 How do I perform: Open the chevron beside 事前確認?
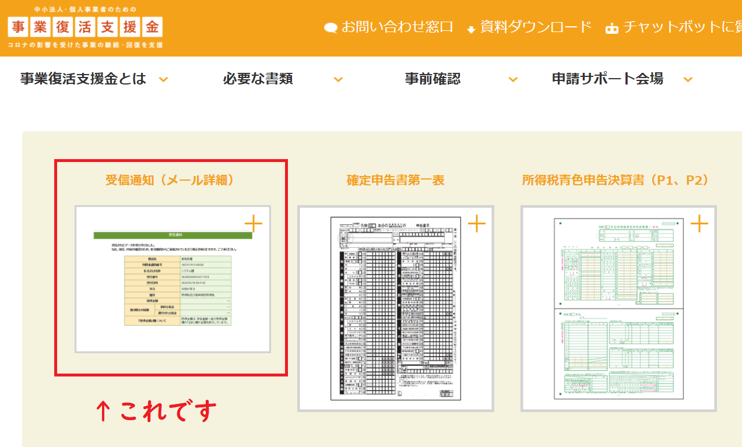[x=513, y=80]
